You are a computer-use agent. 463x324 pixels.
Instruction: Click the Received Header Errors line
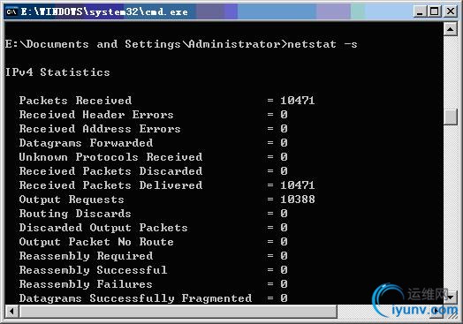point(154,115)
